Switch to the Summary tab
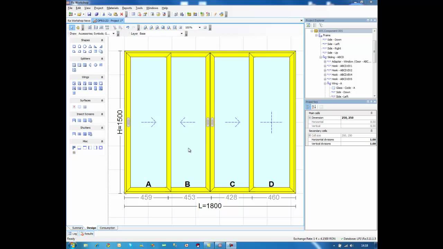This screenshot has height=249, width=443. click(78, 228)
